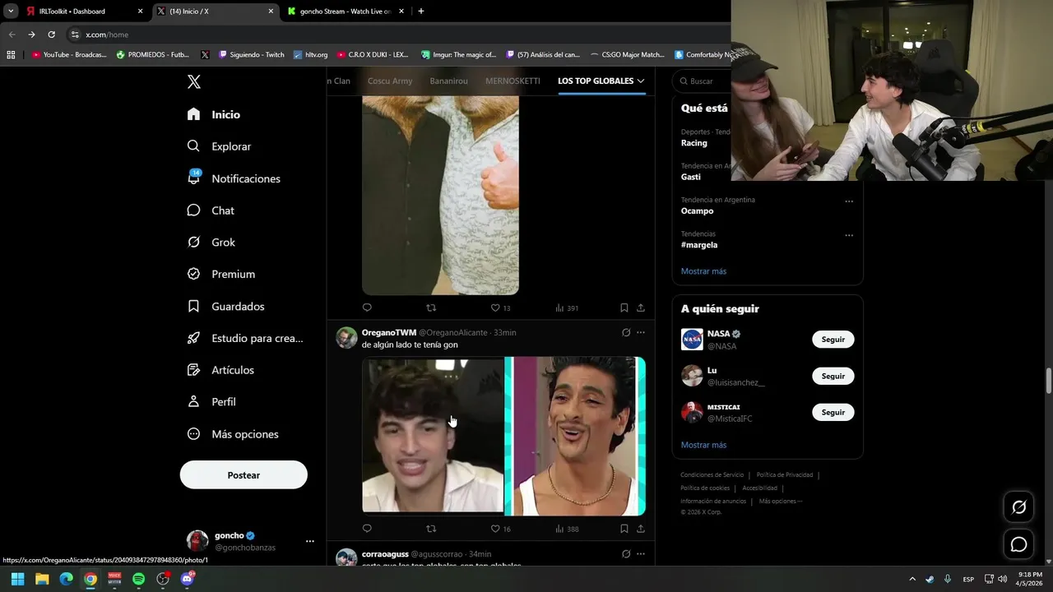Open options for #margela trend
Screen dimensions: 1053x592
849,235
